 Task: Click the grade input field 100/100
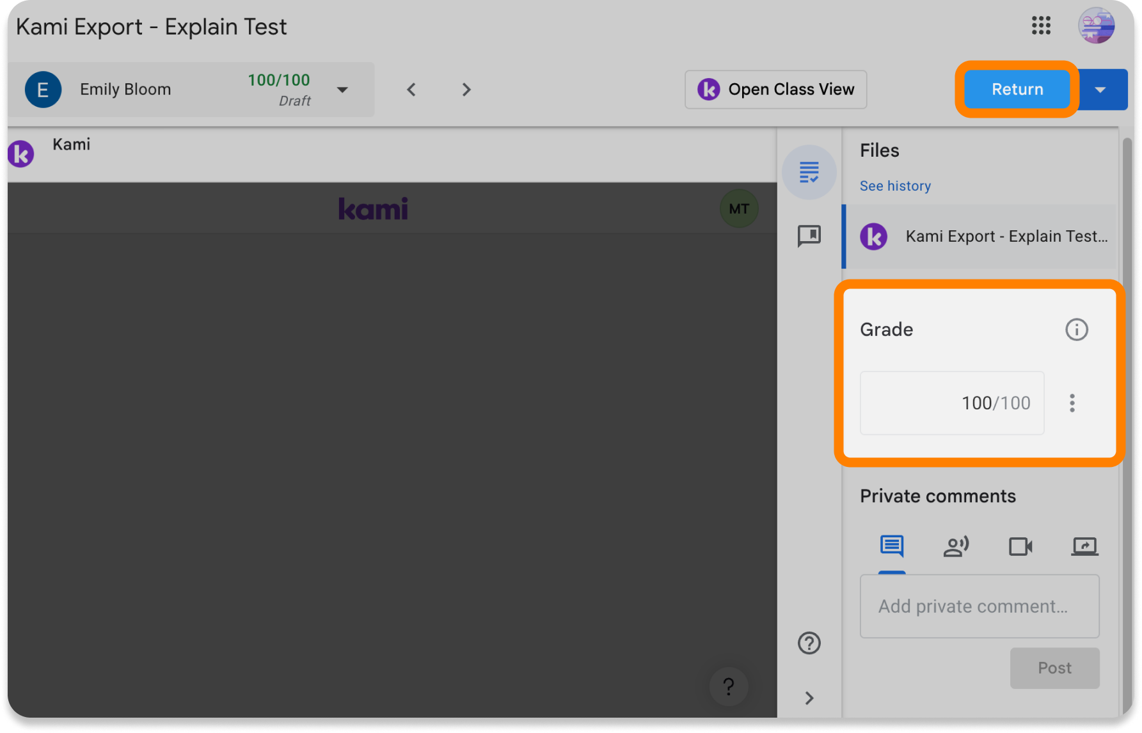click(952, 403)
